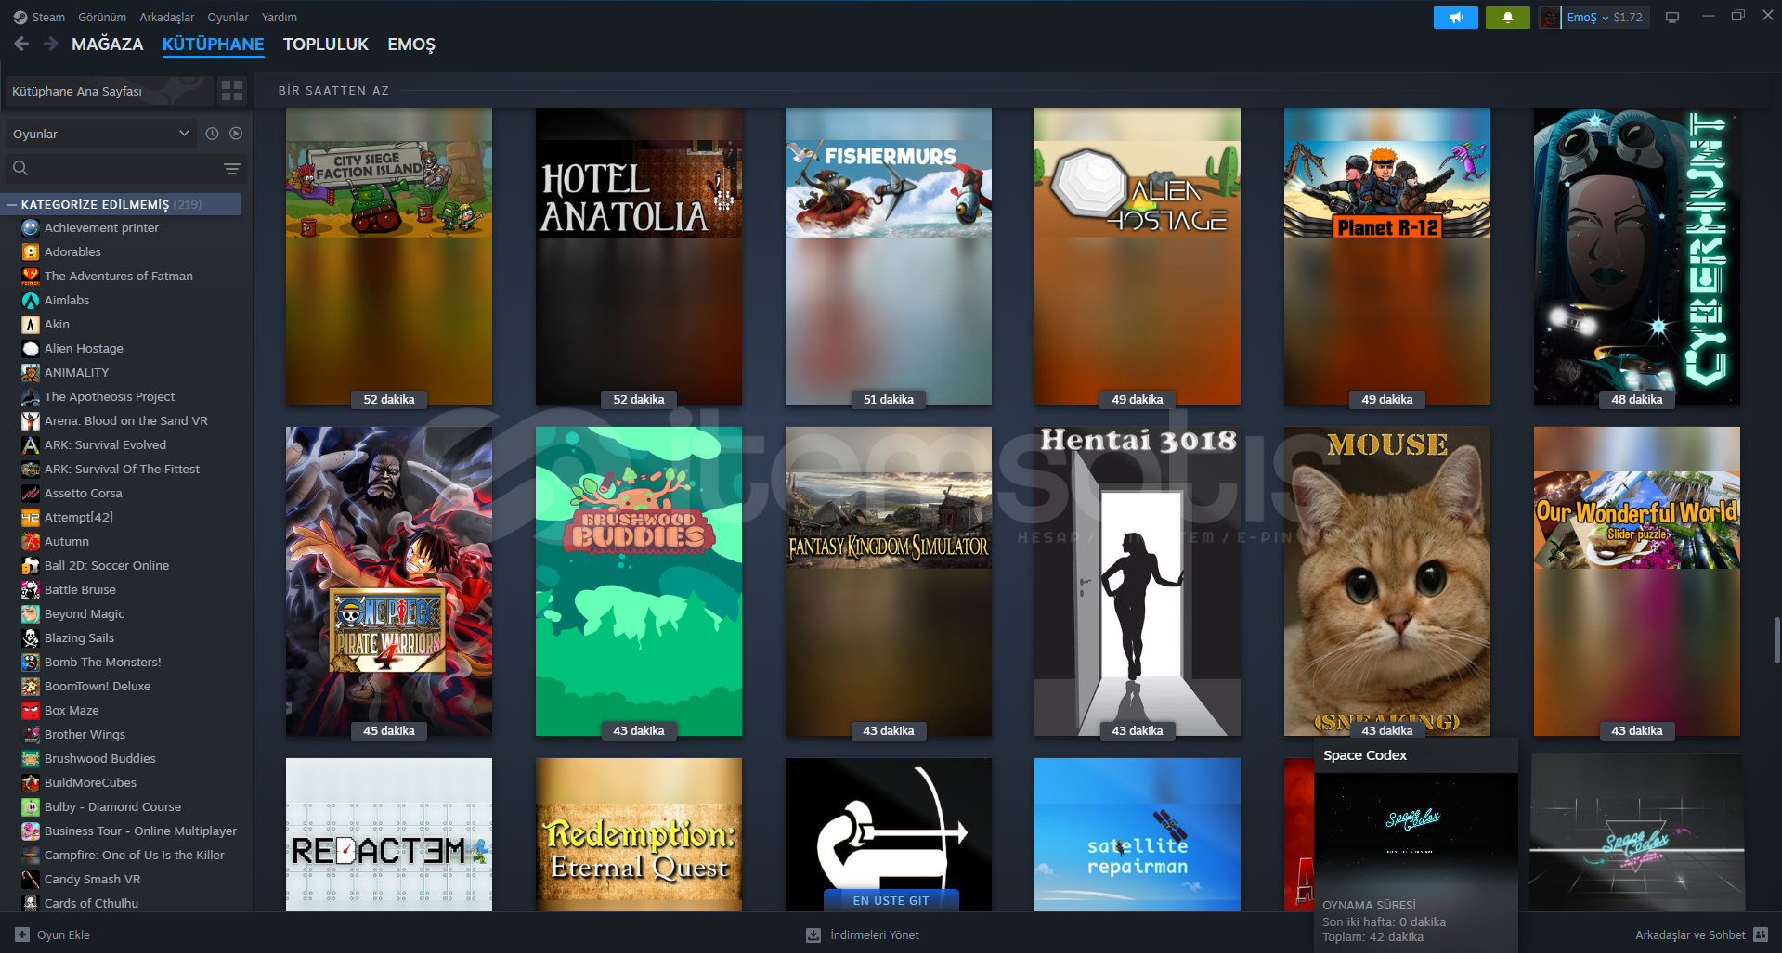This screenshot has height=953, width=1782.
Task: Click İndirmeleri Yönet link
Action: tap(875, 934)
